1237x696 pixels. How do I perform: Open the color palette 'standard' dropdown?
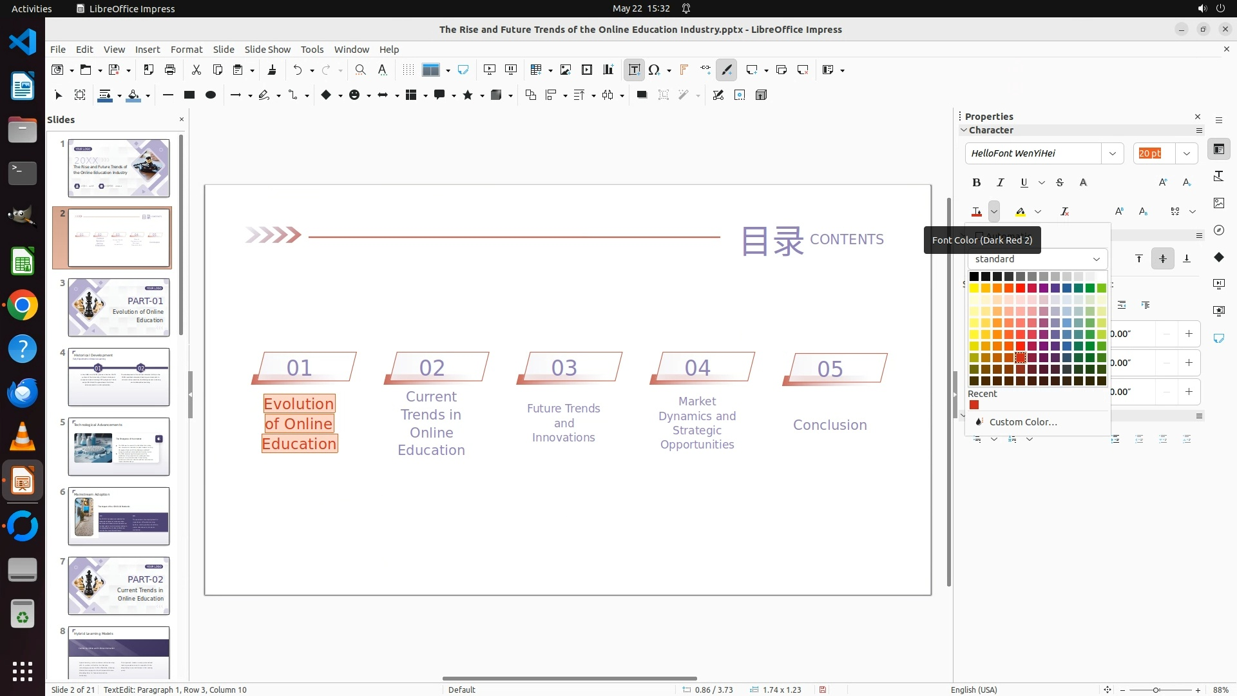pyautogui.click(x=1036, y=259)
